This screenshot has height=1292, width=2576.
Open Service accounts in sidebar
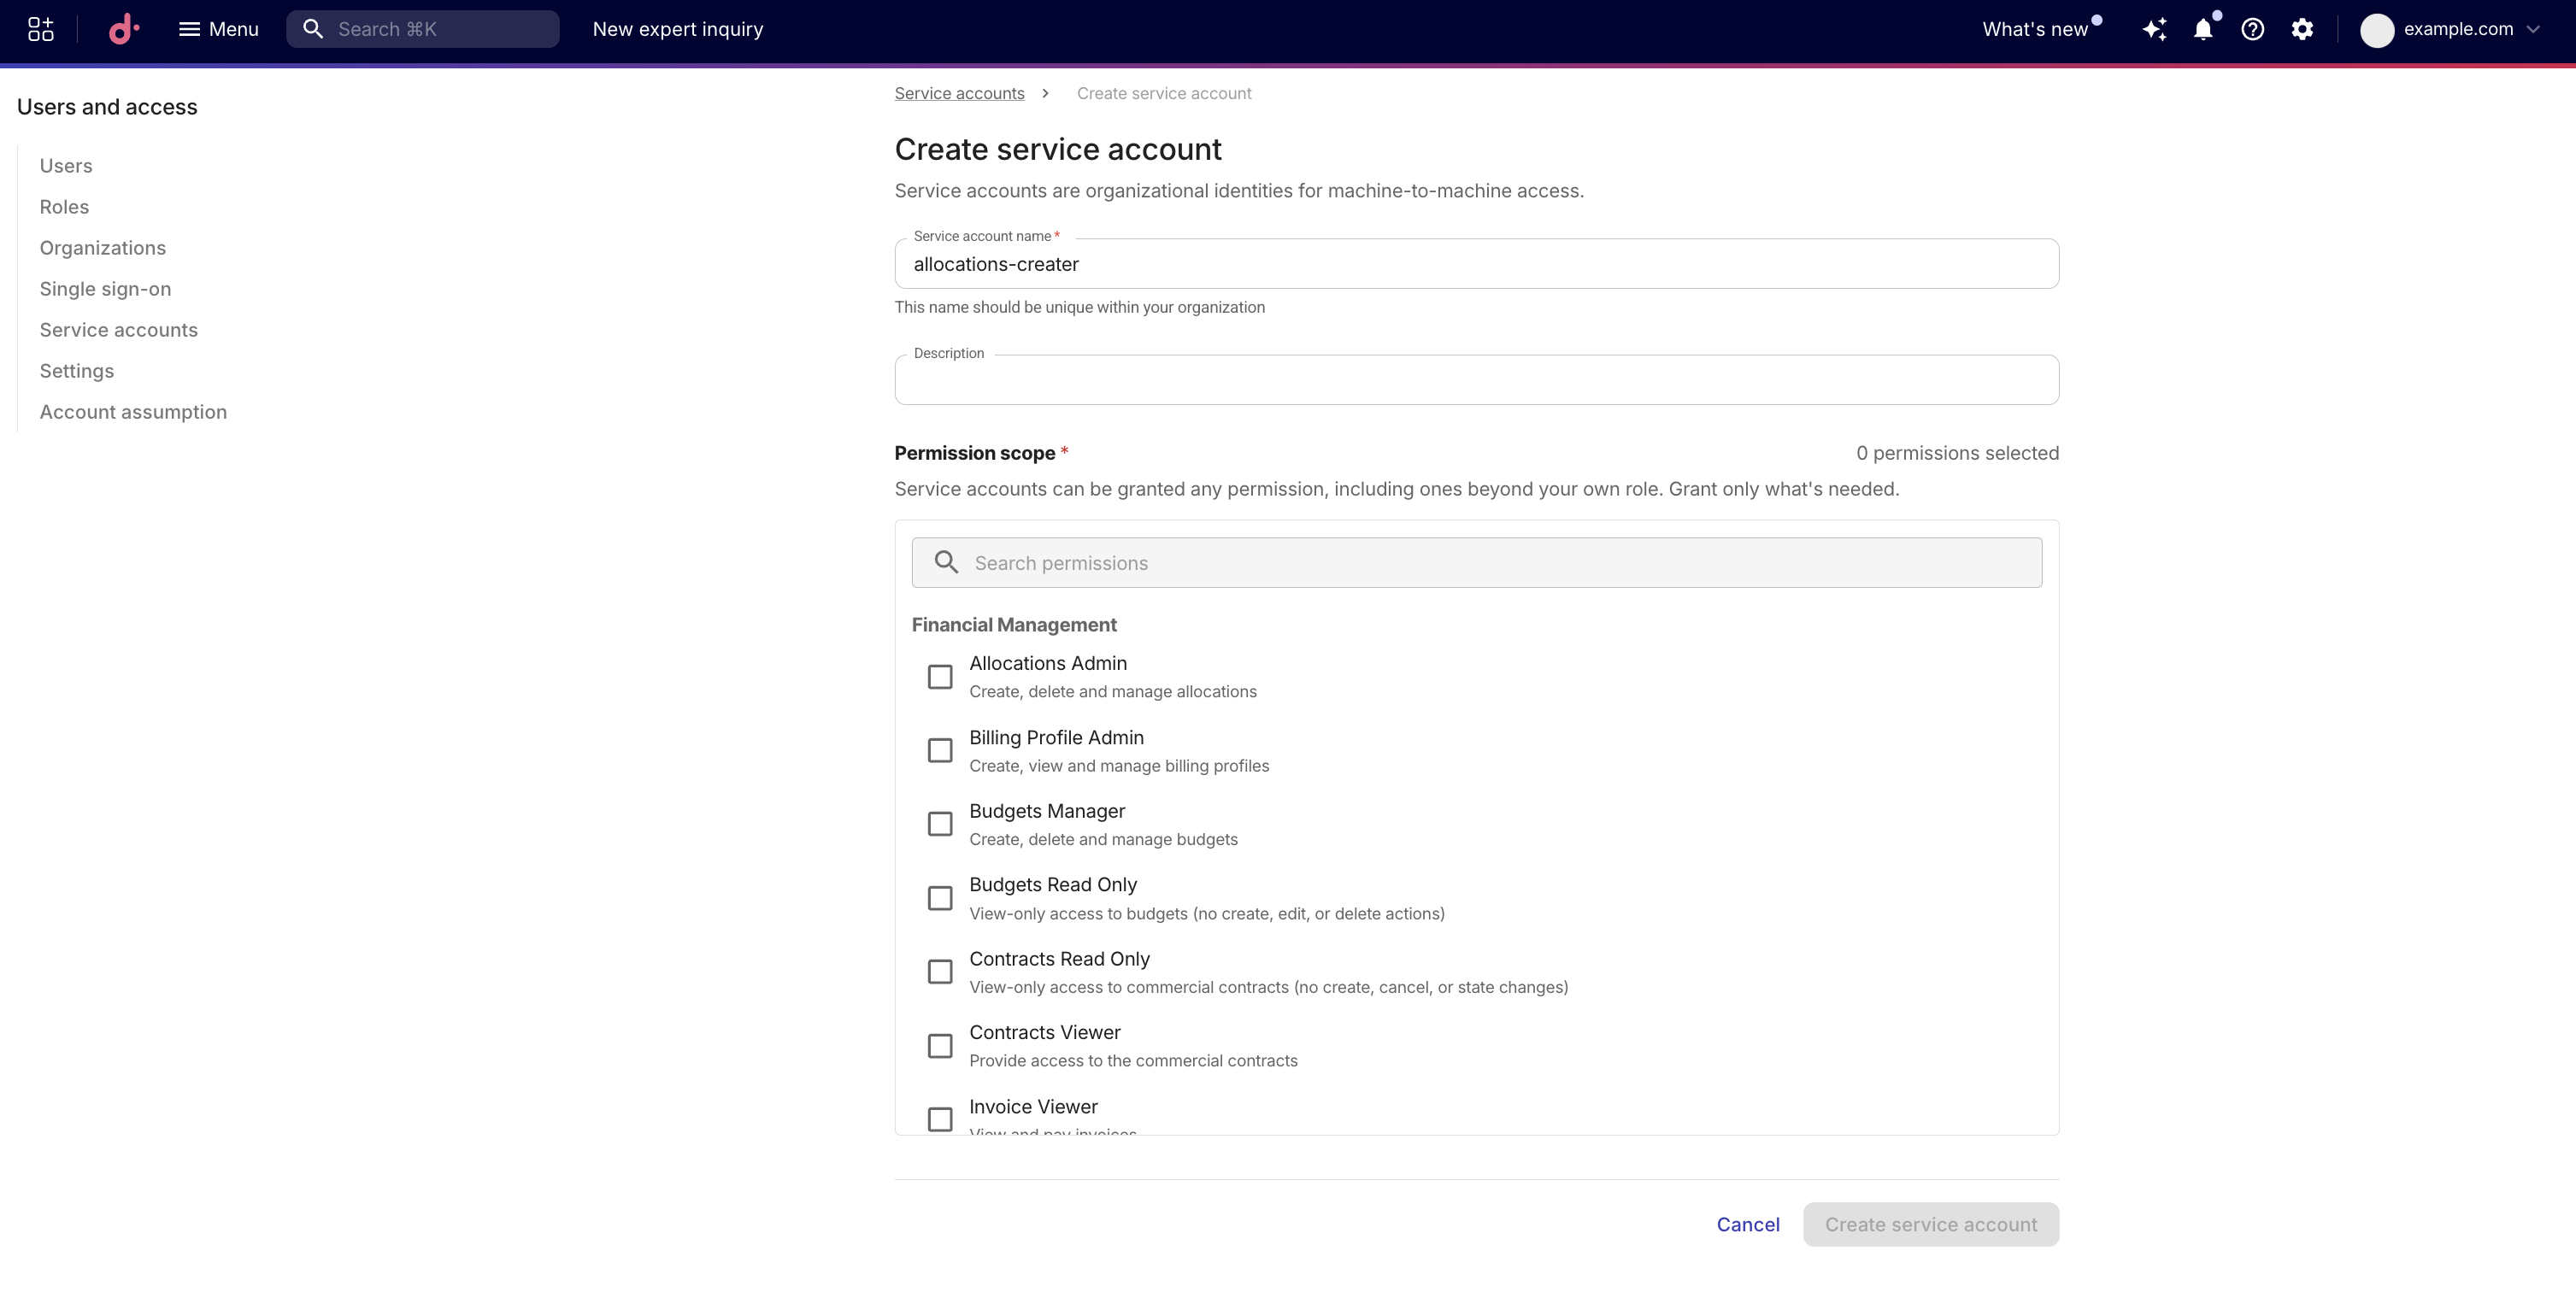click(119, 330)
